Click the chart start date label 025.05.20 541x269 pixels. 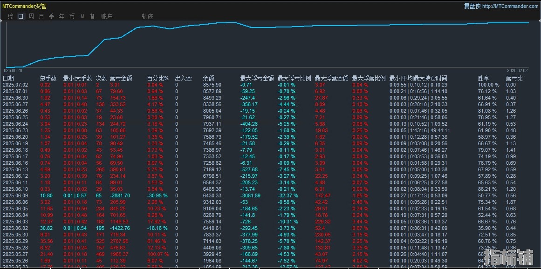[13, 70]
